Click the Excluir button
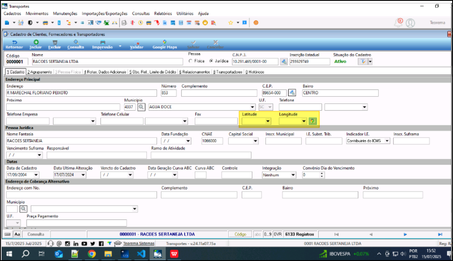453x261 pixels. pos(54,44)
